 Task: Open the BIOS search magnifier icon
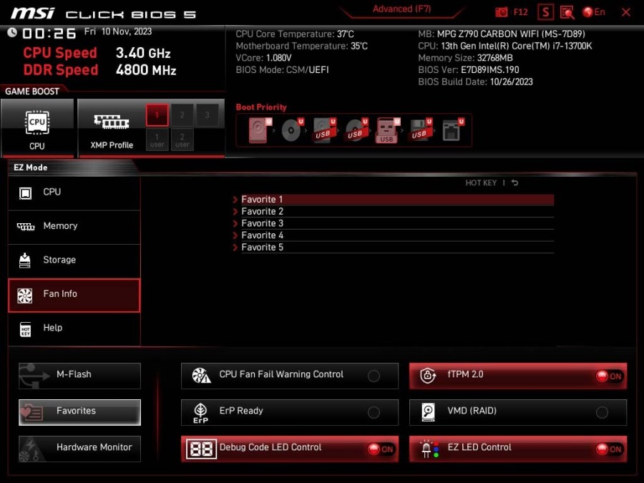coord(567,12)
